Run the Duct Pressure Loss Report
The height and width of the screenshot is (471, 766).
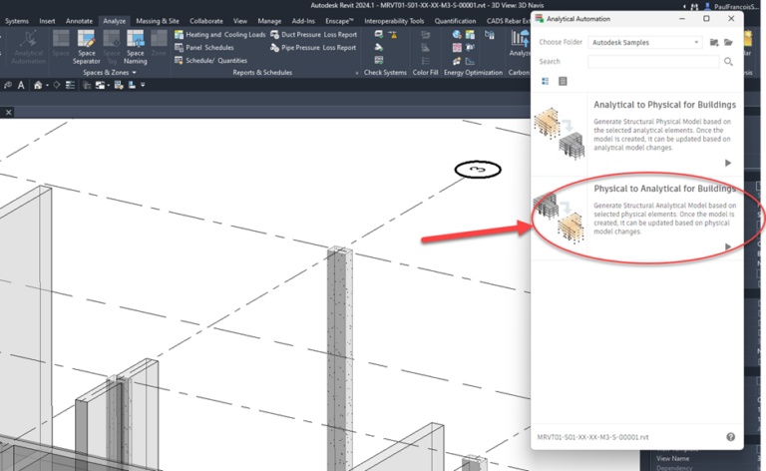point(313,35)
